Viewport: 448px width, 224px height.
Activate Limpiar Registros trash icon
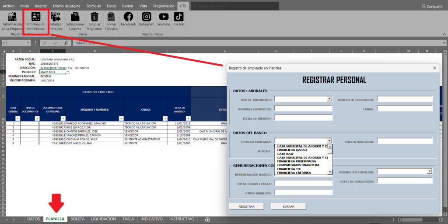[94, 21]
